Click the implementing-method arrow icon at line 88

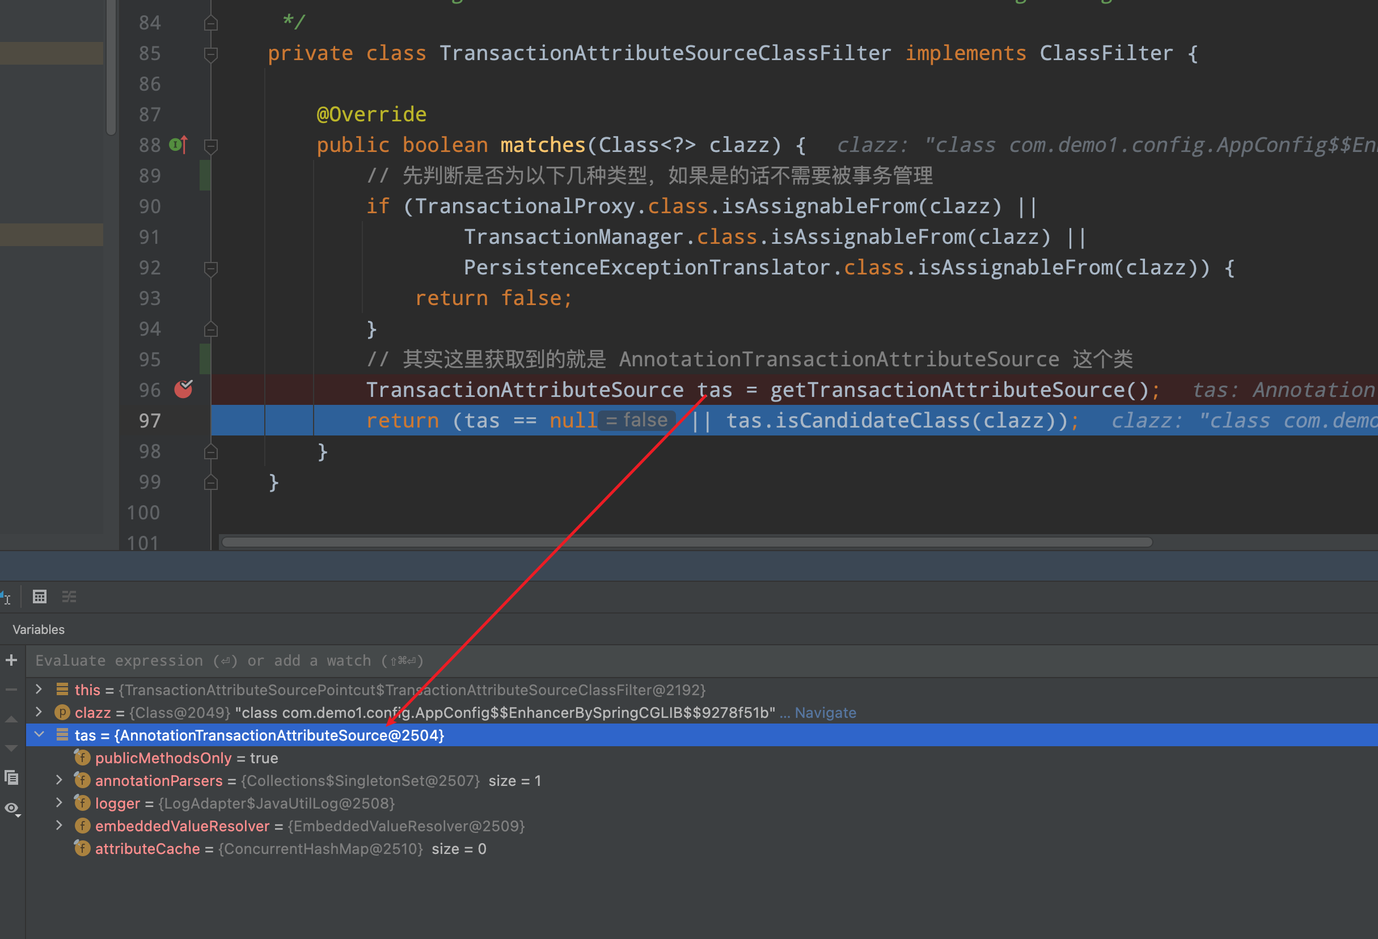pos(180,145)
